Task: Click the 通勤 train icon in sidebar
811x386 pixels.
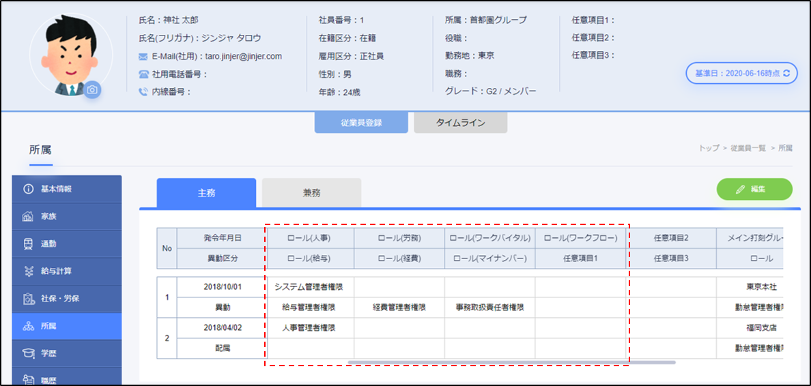Action: pos(28,243)
